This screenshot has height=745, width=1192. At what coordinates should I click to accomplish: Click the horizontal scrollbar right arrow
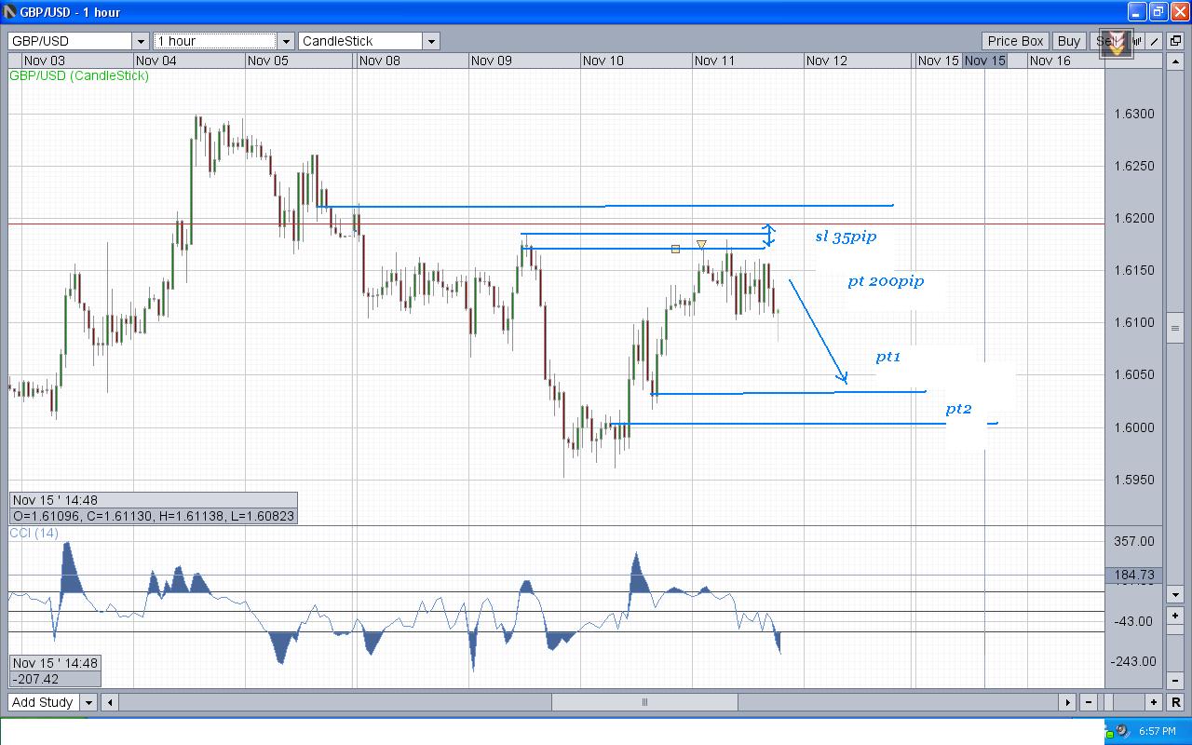tap(1067, 702)
